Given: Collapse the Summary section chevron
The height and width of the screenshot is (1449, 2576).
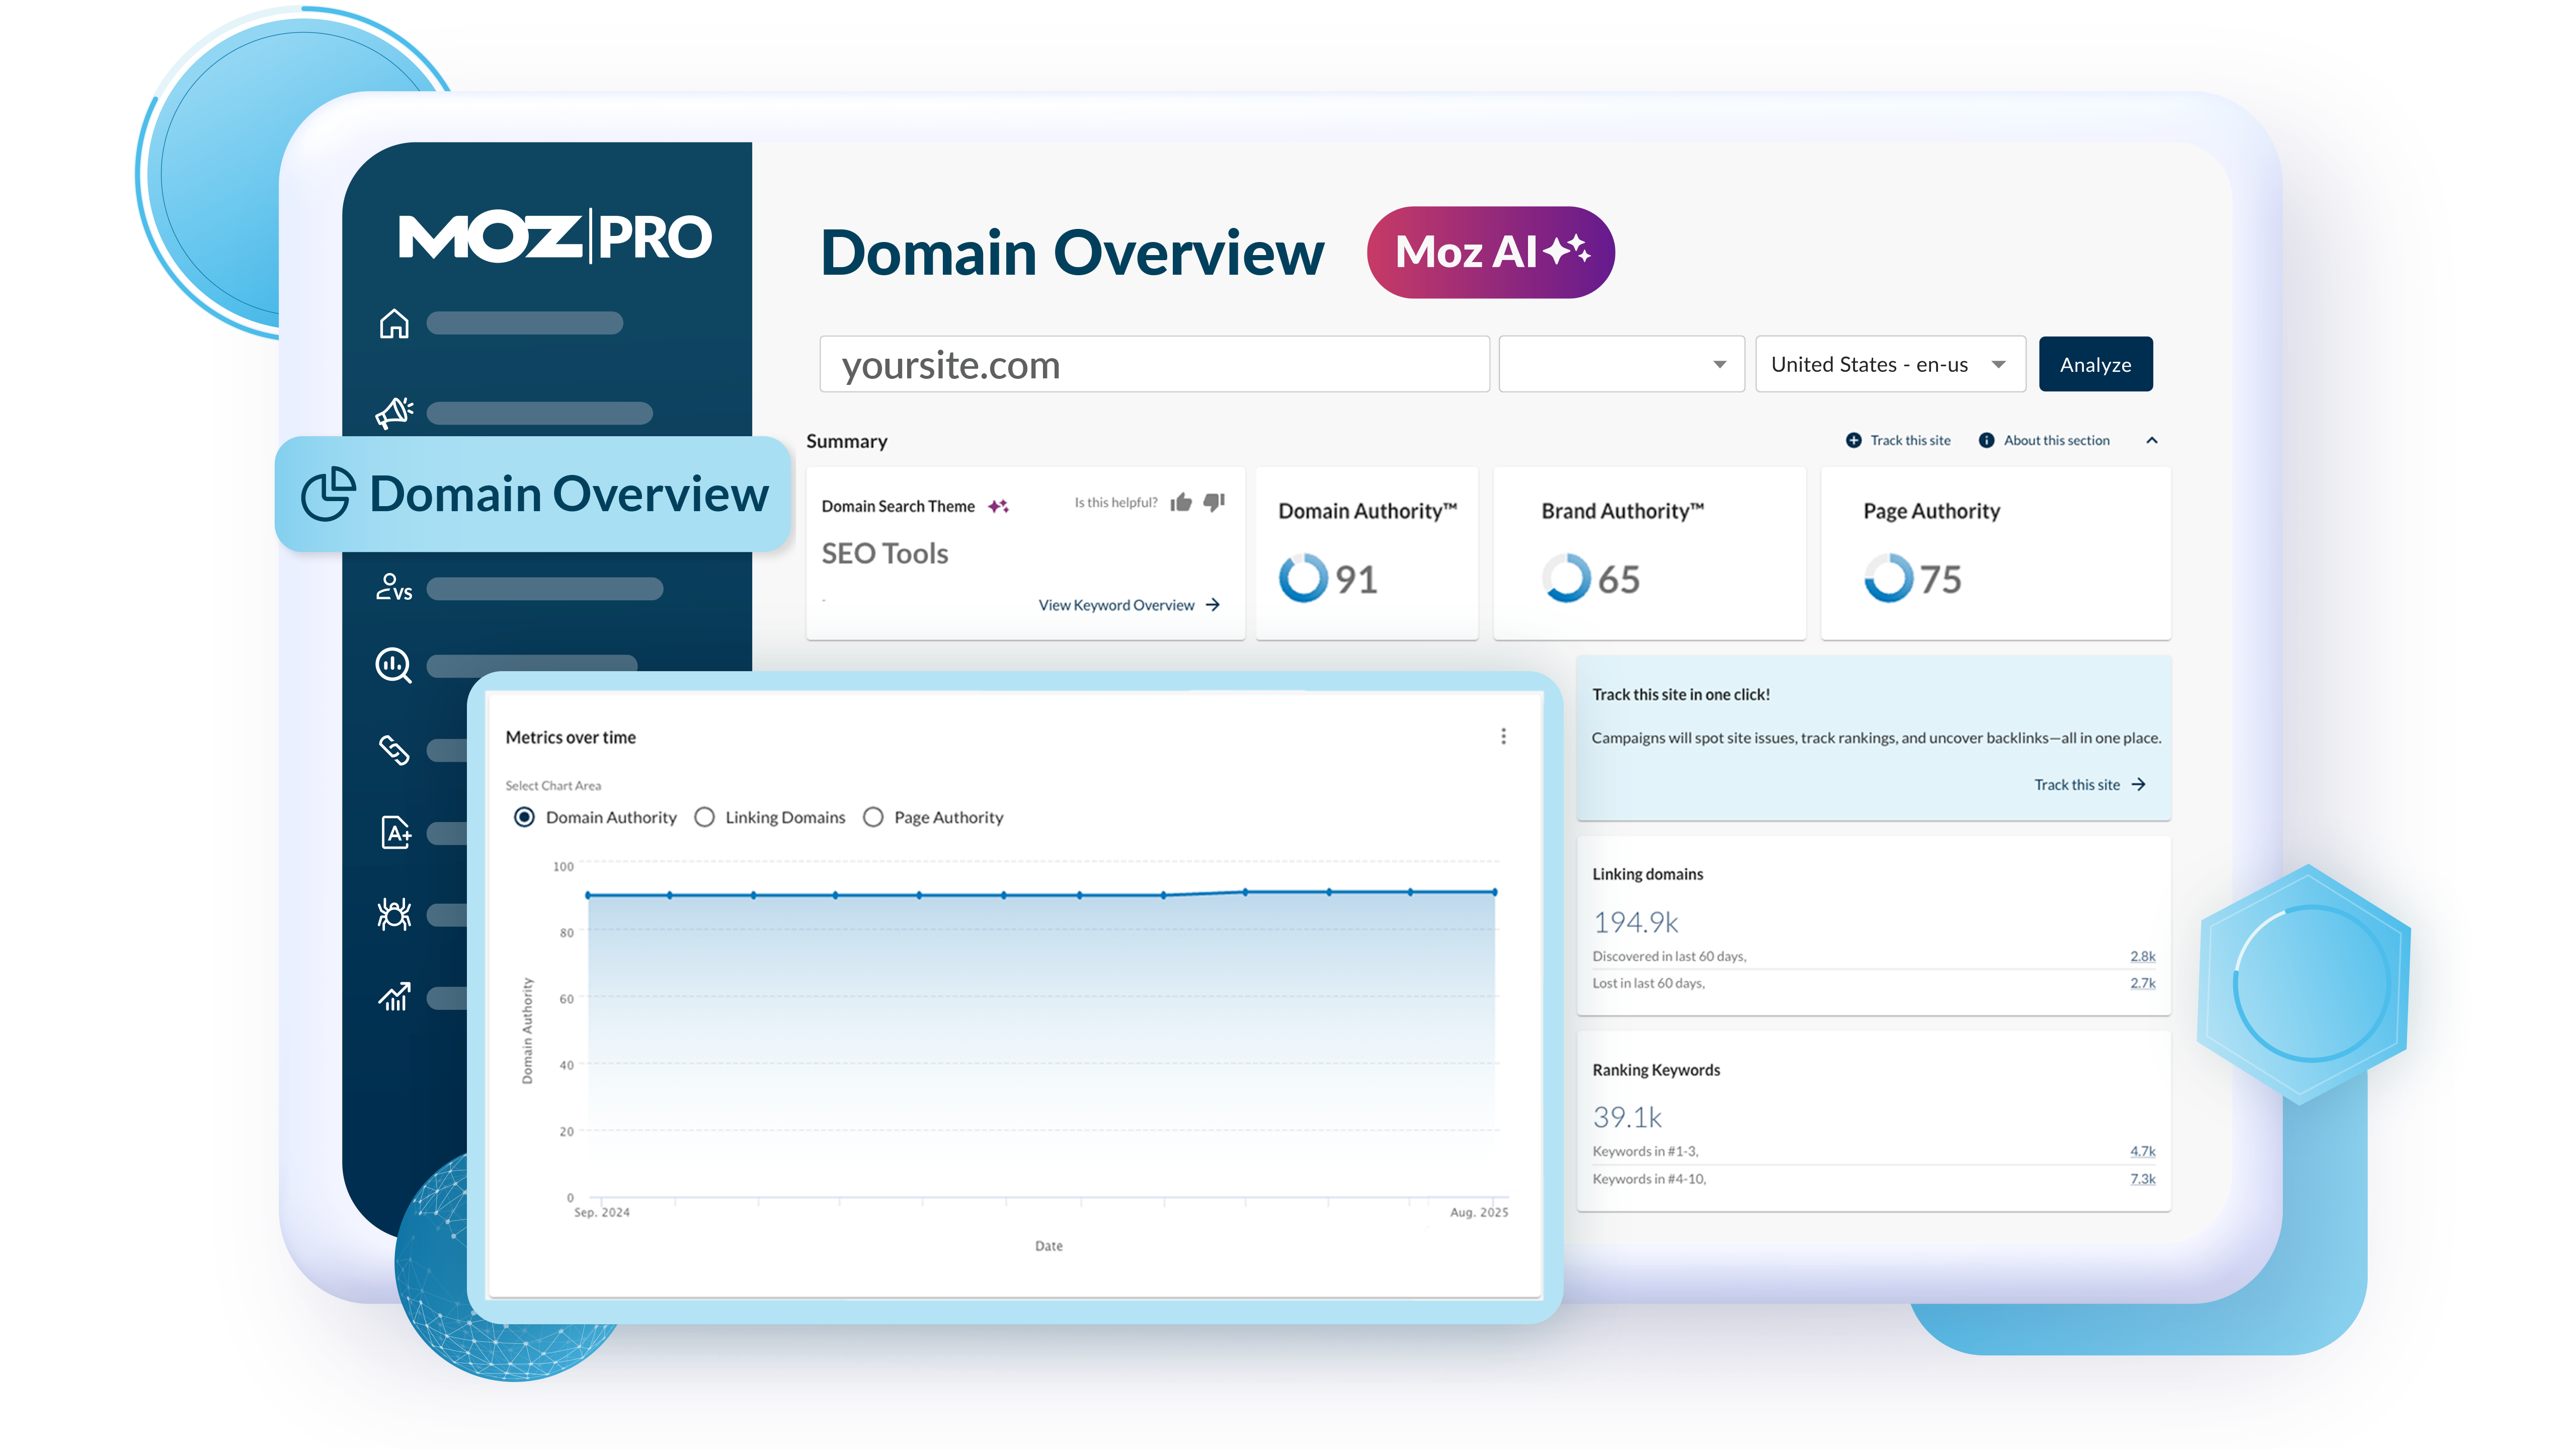Looking at the screenshot, I should (x=2152, y=440).
